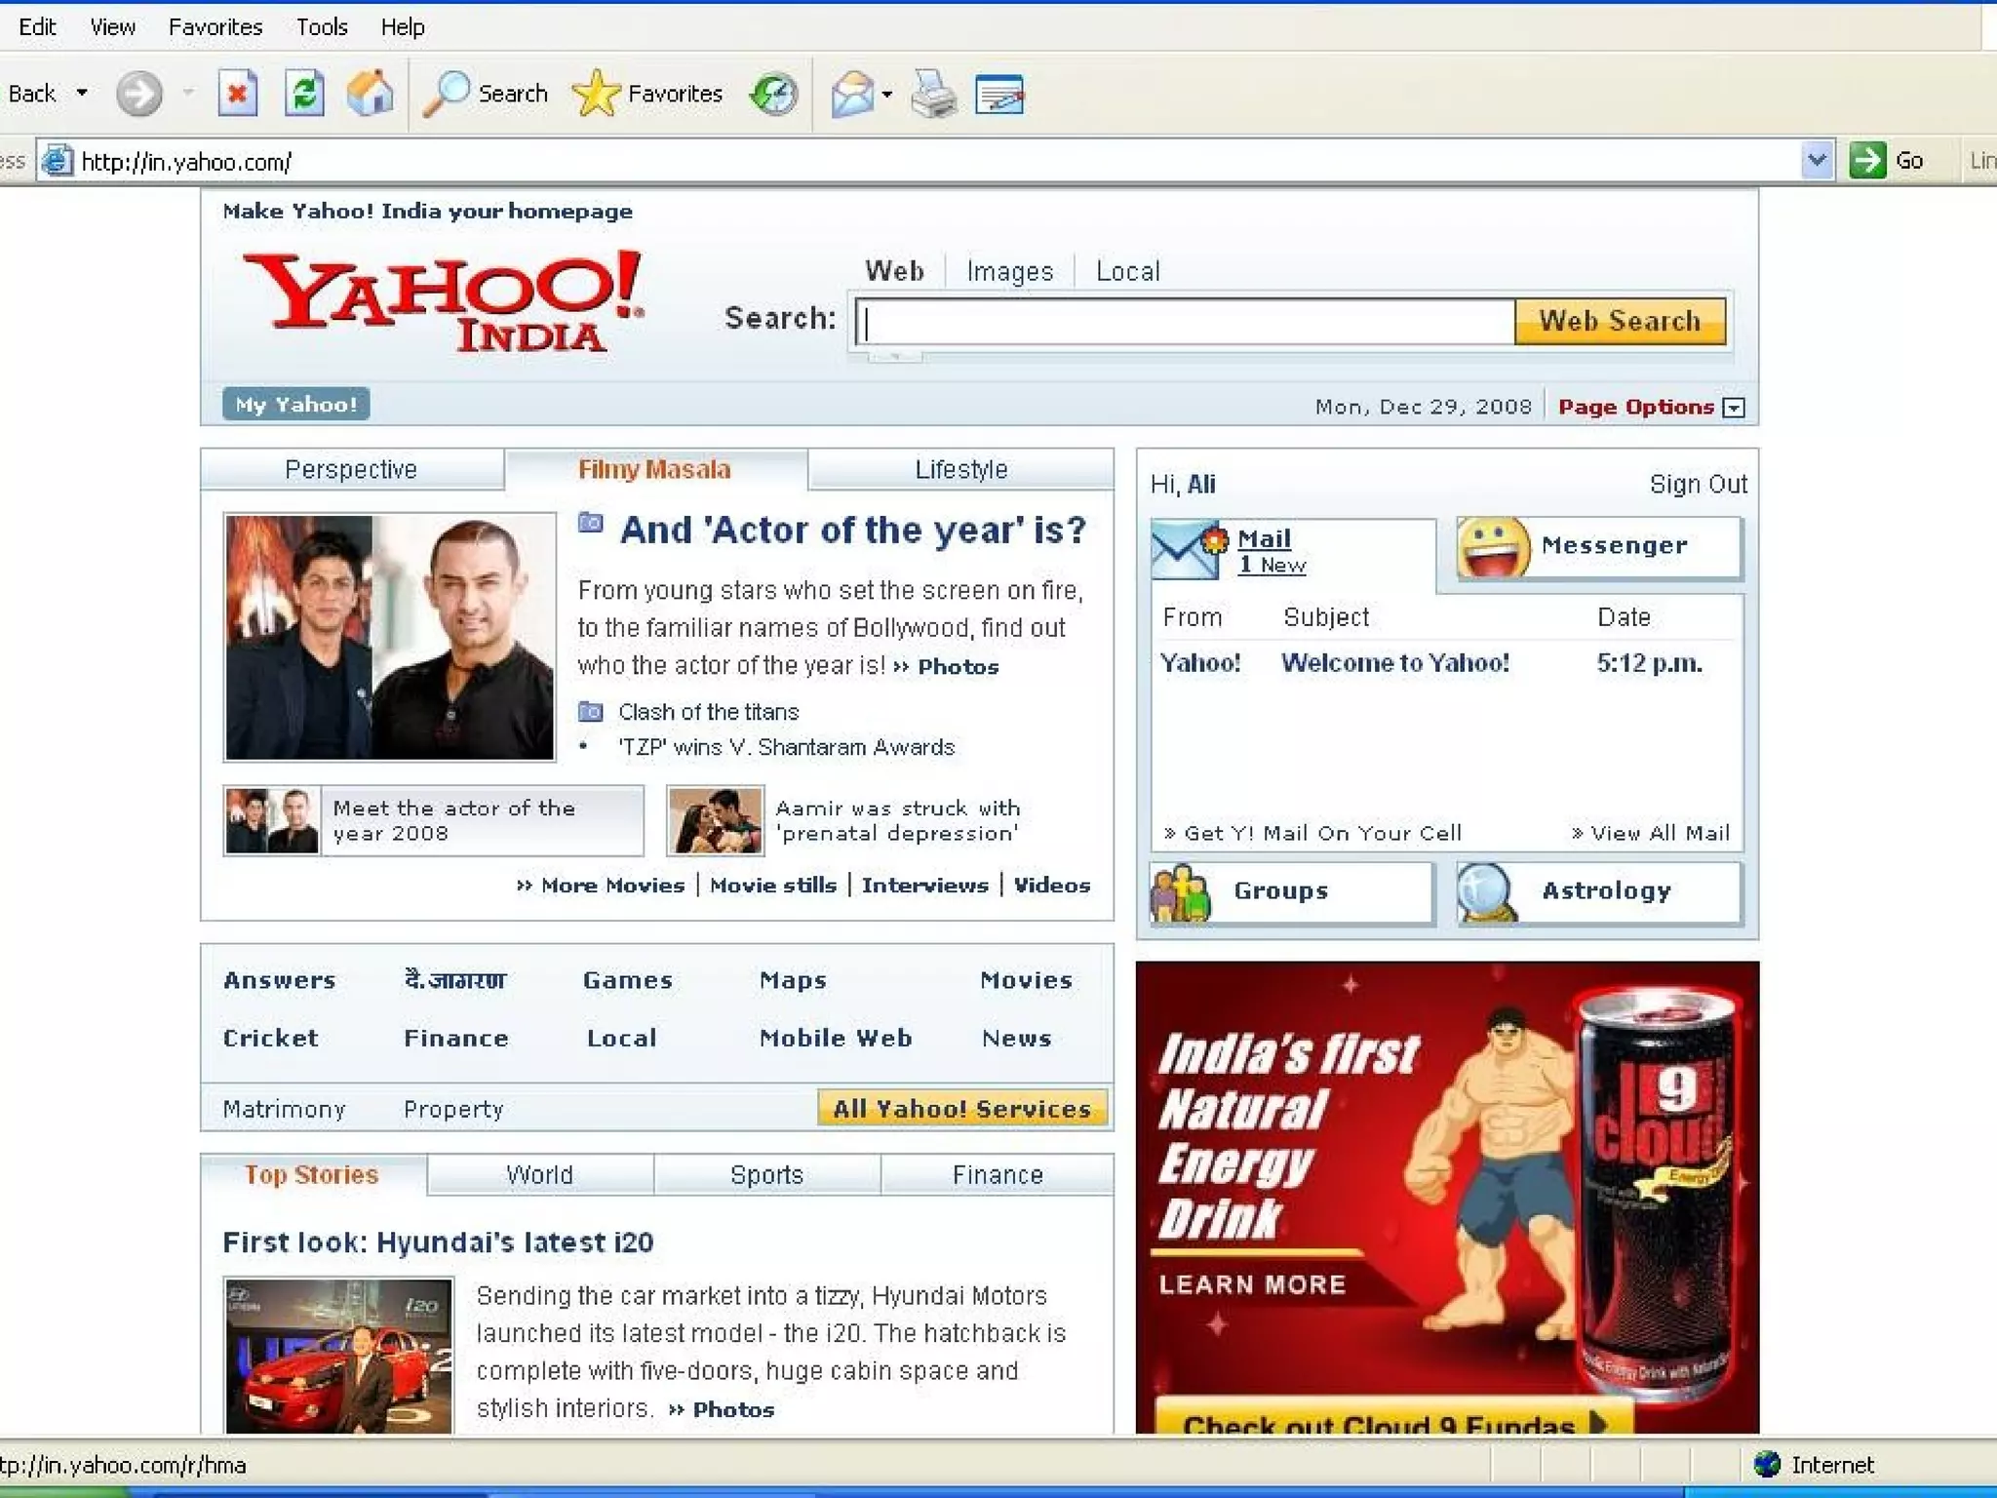The width and height of the screenshot is (1997, 1498).
Task: Open the Mail toolbar dropdown arrow
Action: click(886, 95)
